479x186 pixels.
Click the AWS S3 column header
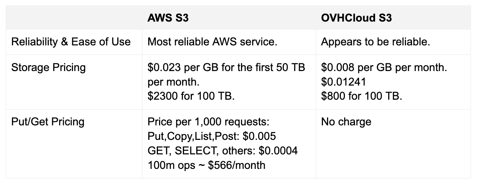168,18
